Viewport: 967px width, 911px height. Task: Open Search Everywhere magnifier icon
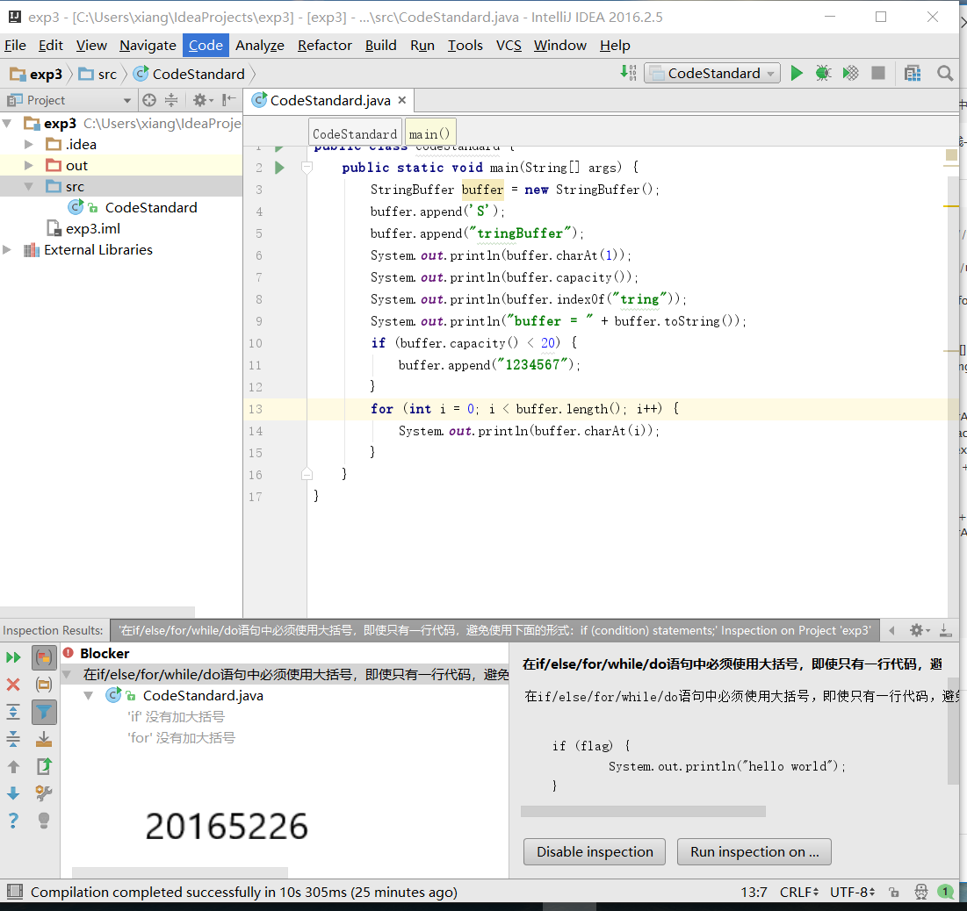(945, 74)
